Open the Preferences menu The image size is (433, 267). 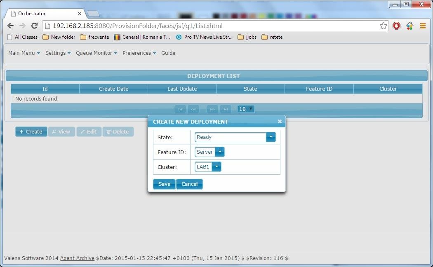coord(138,53)
